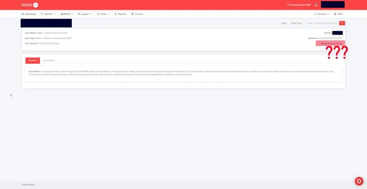
Task: Click the red location pin button near breadcrumbs
Action: [342, 23]
